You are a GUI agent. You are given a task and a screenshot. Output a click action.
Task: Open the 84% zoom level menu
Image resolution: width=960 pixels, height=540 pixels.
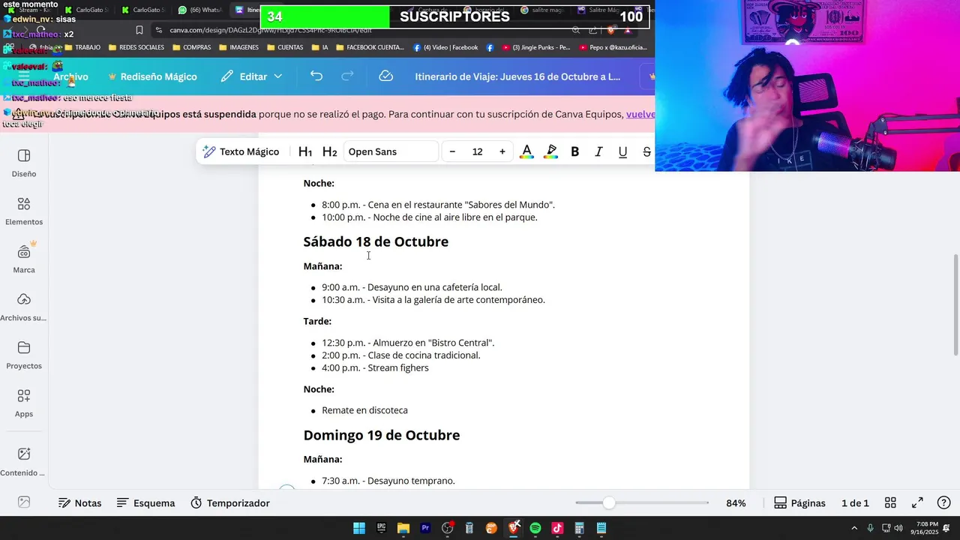[x=736, y=503]
